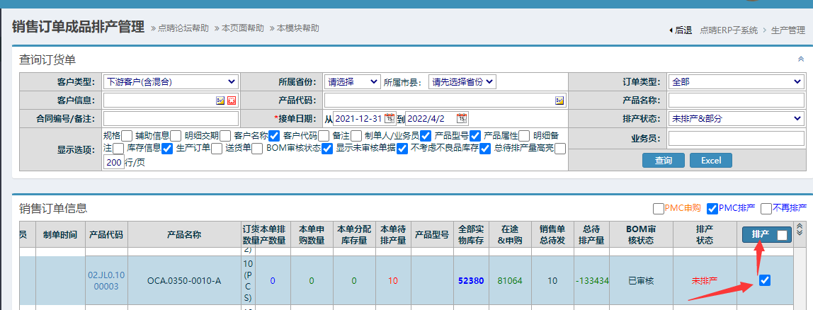Open product code lookup picker icon
The height and width of the screenshot is (310, 813).
559,101
